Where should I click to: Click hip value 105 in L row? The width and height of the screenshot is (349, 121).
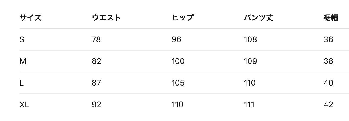click(x=178, y=83)
